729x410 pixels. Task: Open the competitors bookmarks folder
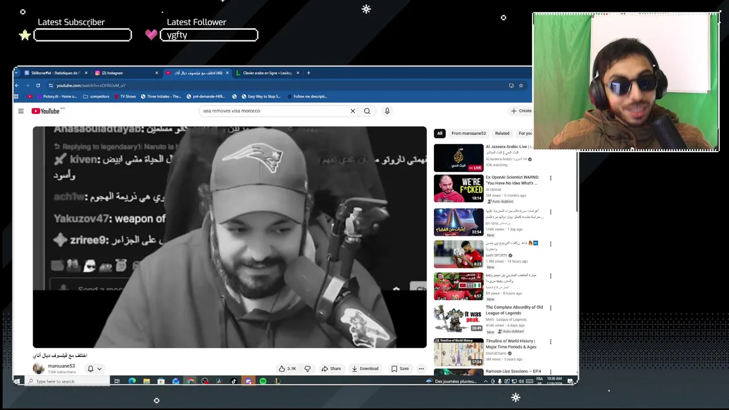(96, 96)
